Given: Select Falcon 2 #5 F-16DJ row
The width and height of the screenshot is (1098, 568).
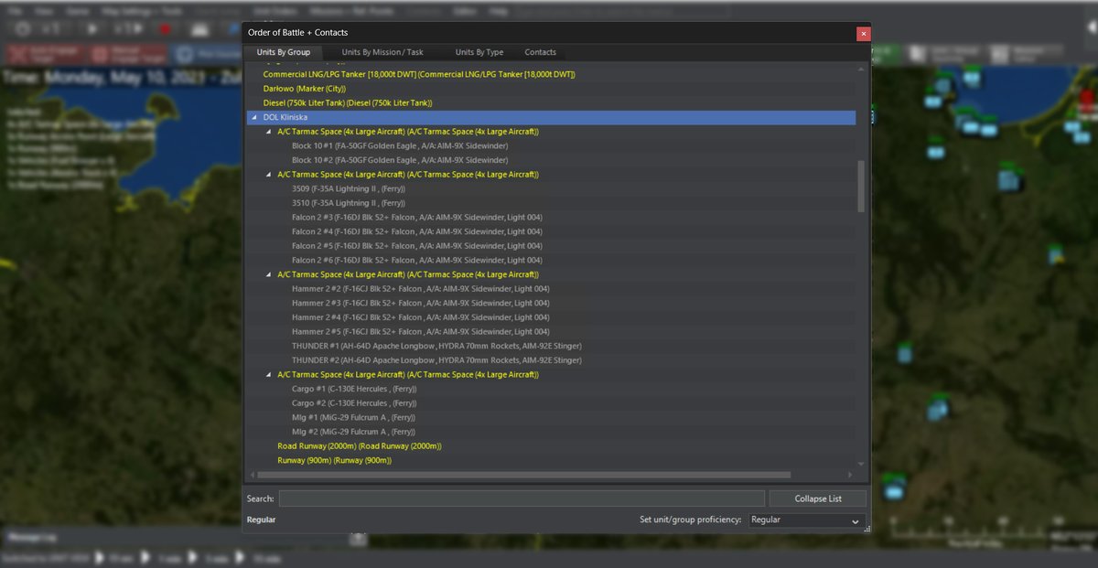Looking at the screenshot, I should click(x=551, y=246).
